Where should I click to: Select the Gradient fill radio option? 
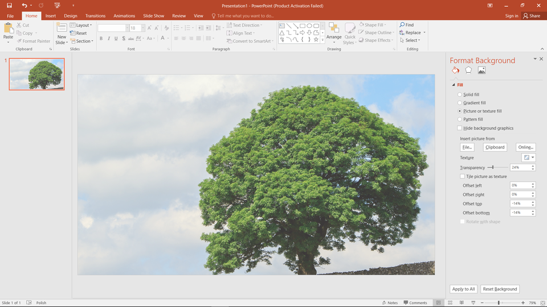460,103
